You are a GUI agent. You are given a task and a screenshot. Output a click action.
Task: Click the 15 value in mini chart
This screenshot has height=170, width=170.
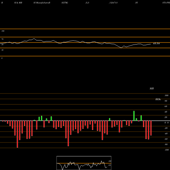click(x=109, y=165)
